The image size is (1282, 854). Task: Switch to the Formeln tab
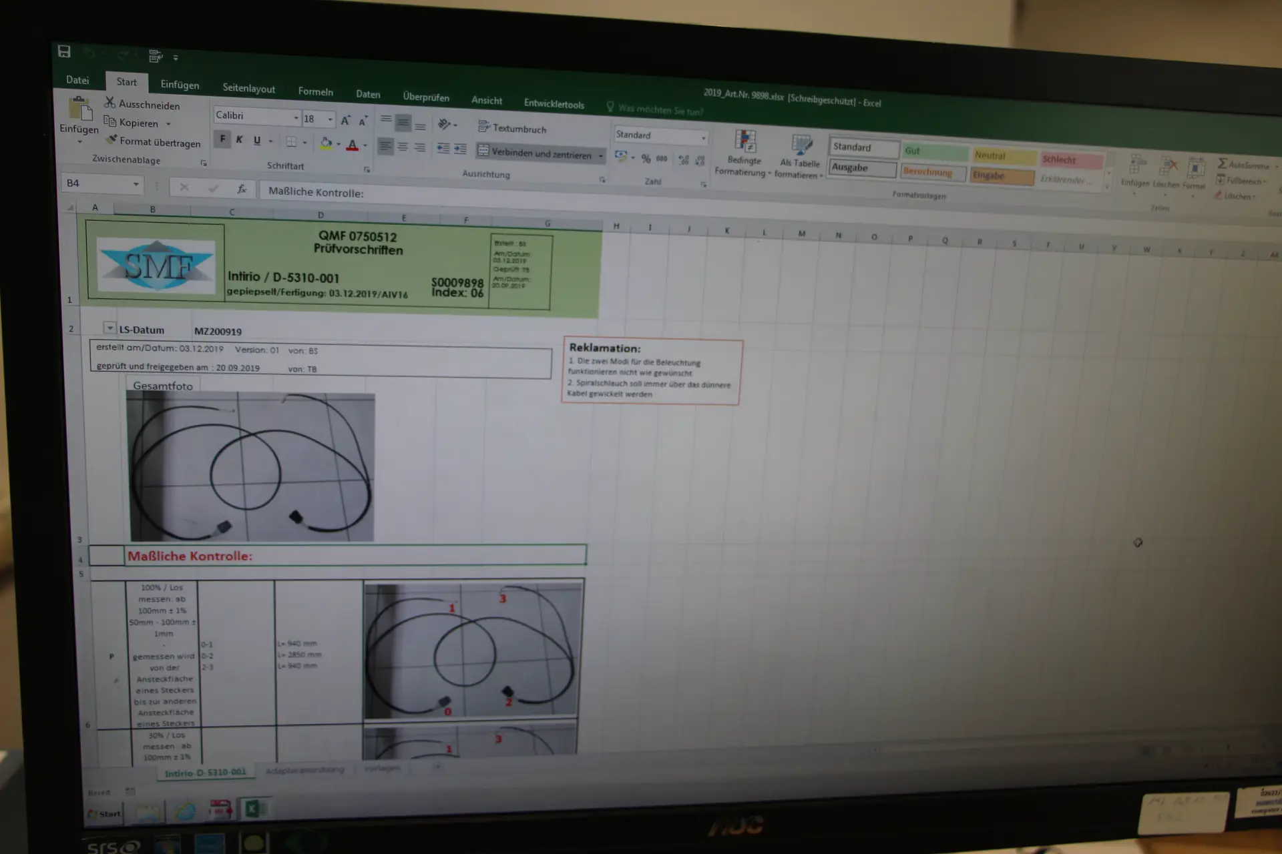click(x=315, y=91)
